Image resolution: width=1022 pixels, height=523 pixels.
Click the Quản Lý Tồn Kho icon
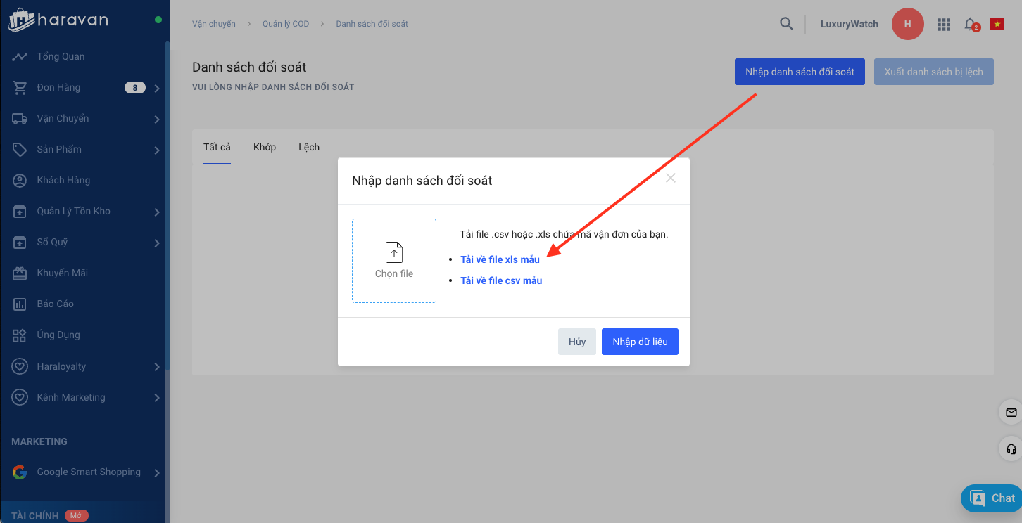(20, 212)
